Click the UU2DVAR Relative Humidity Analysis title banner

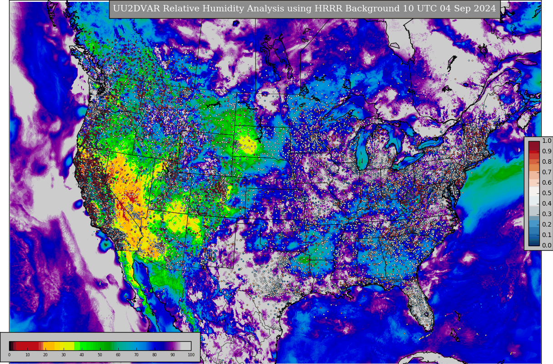tap(305, 9)
